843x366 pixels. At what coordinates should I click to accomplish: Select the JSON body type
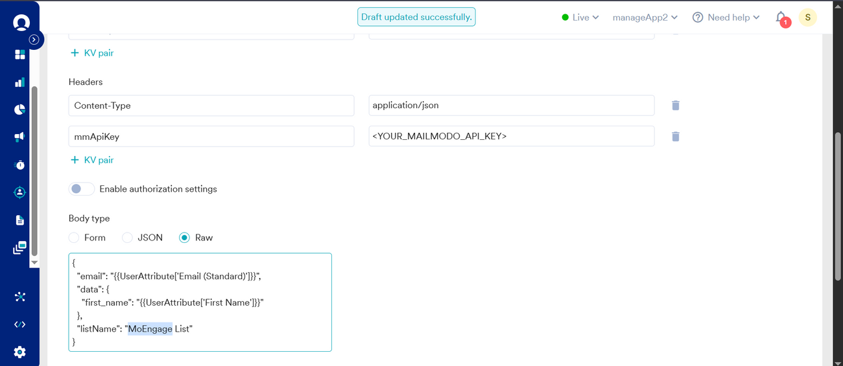[128, 238]
